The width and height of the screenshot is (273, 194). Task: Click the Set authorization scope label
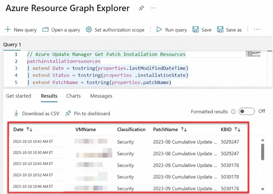pyautogui.click(x=120, y=30)
